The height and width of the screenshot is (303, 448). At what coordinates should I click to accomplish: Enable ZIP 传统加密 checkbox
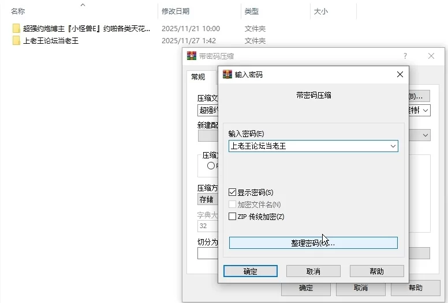(x=233, y=217)
